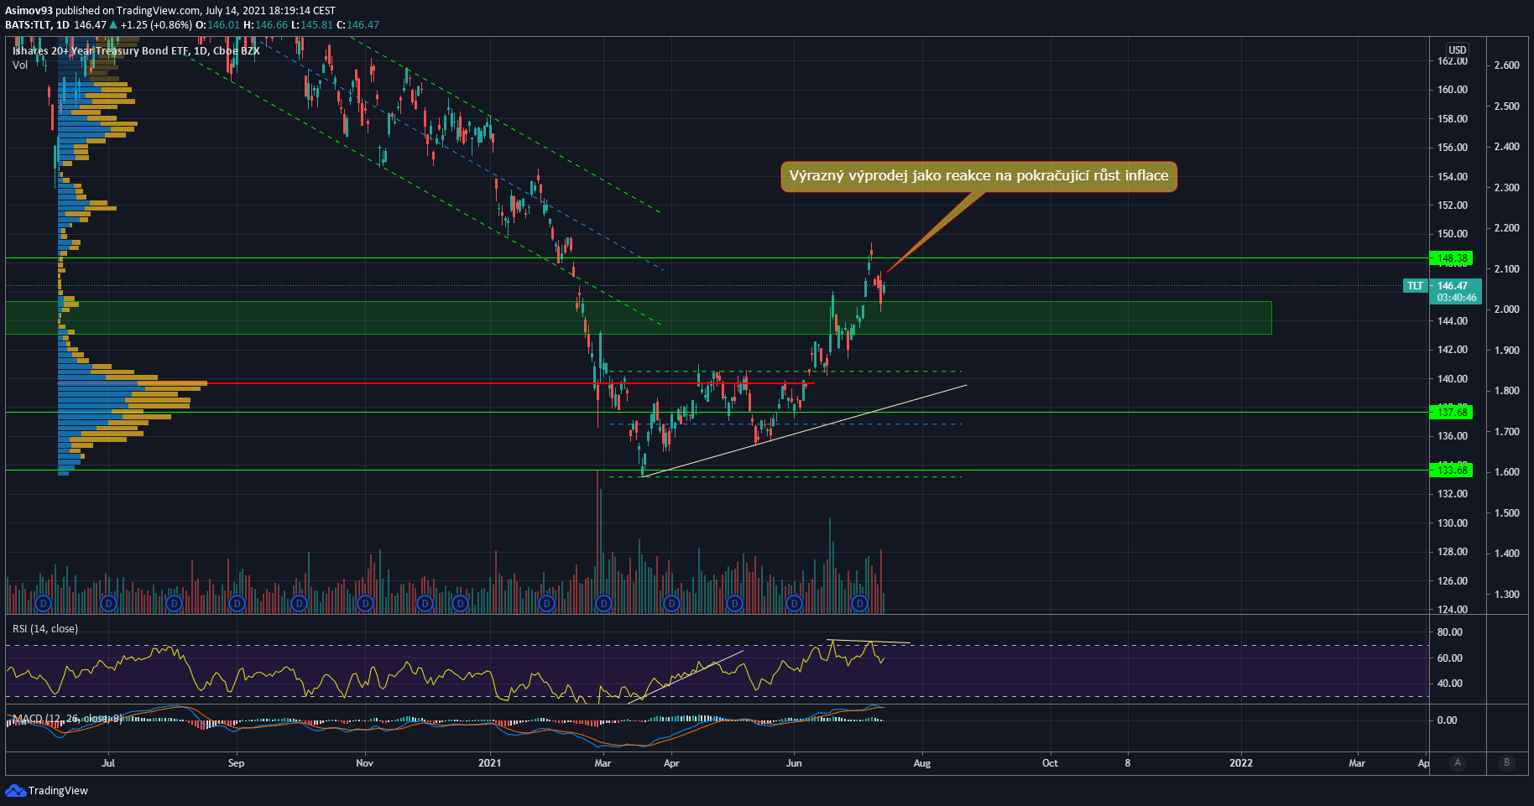Select the Ishares 20+ Year Treasury Bond ETF title

pyautogui.click(x=136, y=51)
